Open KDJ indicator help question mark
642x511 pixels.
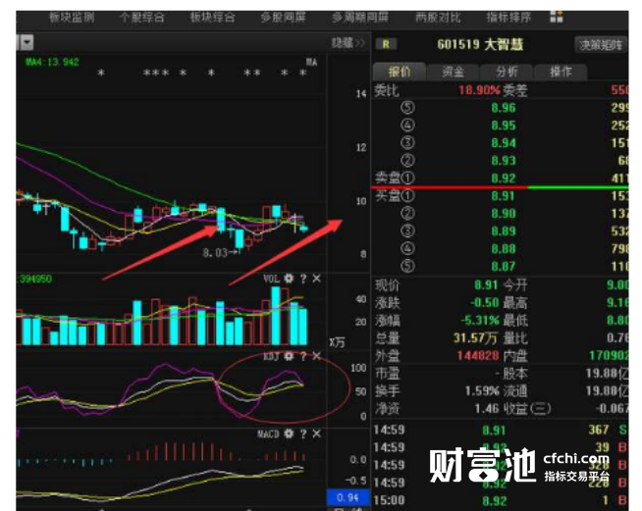pyautogui.click(x=303, y=356)
